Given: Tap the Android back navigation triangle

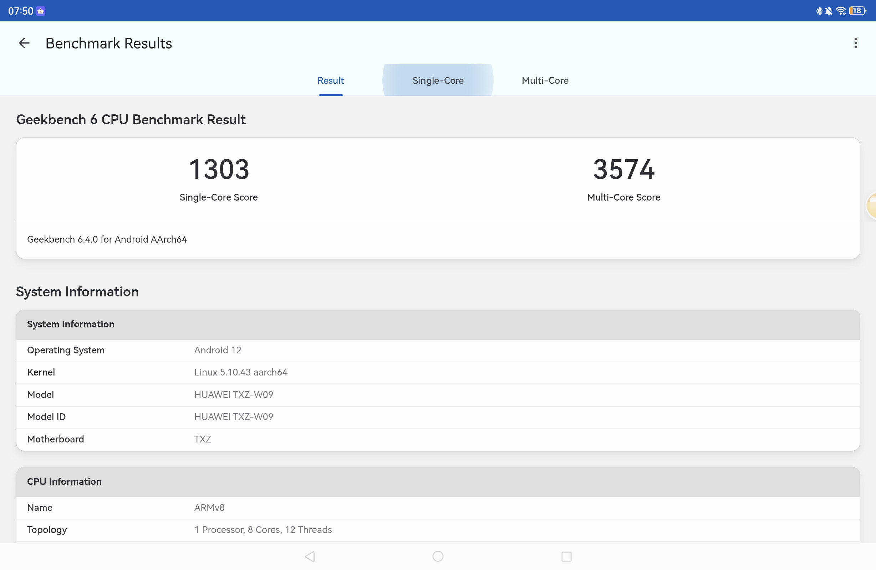Looking at the screenshot, I should [310, 556].
